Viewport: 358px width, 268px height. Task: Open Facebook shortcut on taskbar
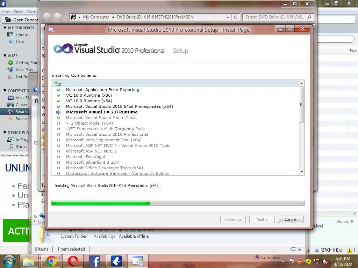(x=95, y=261)
